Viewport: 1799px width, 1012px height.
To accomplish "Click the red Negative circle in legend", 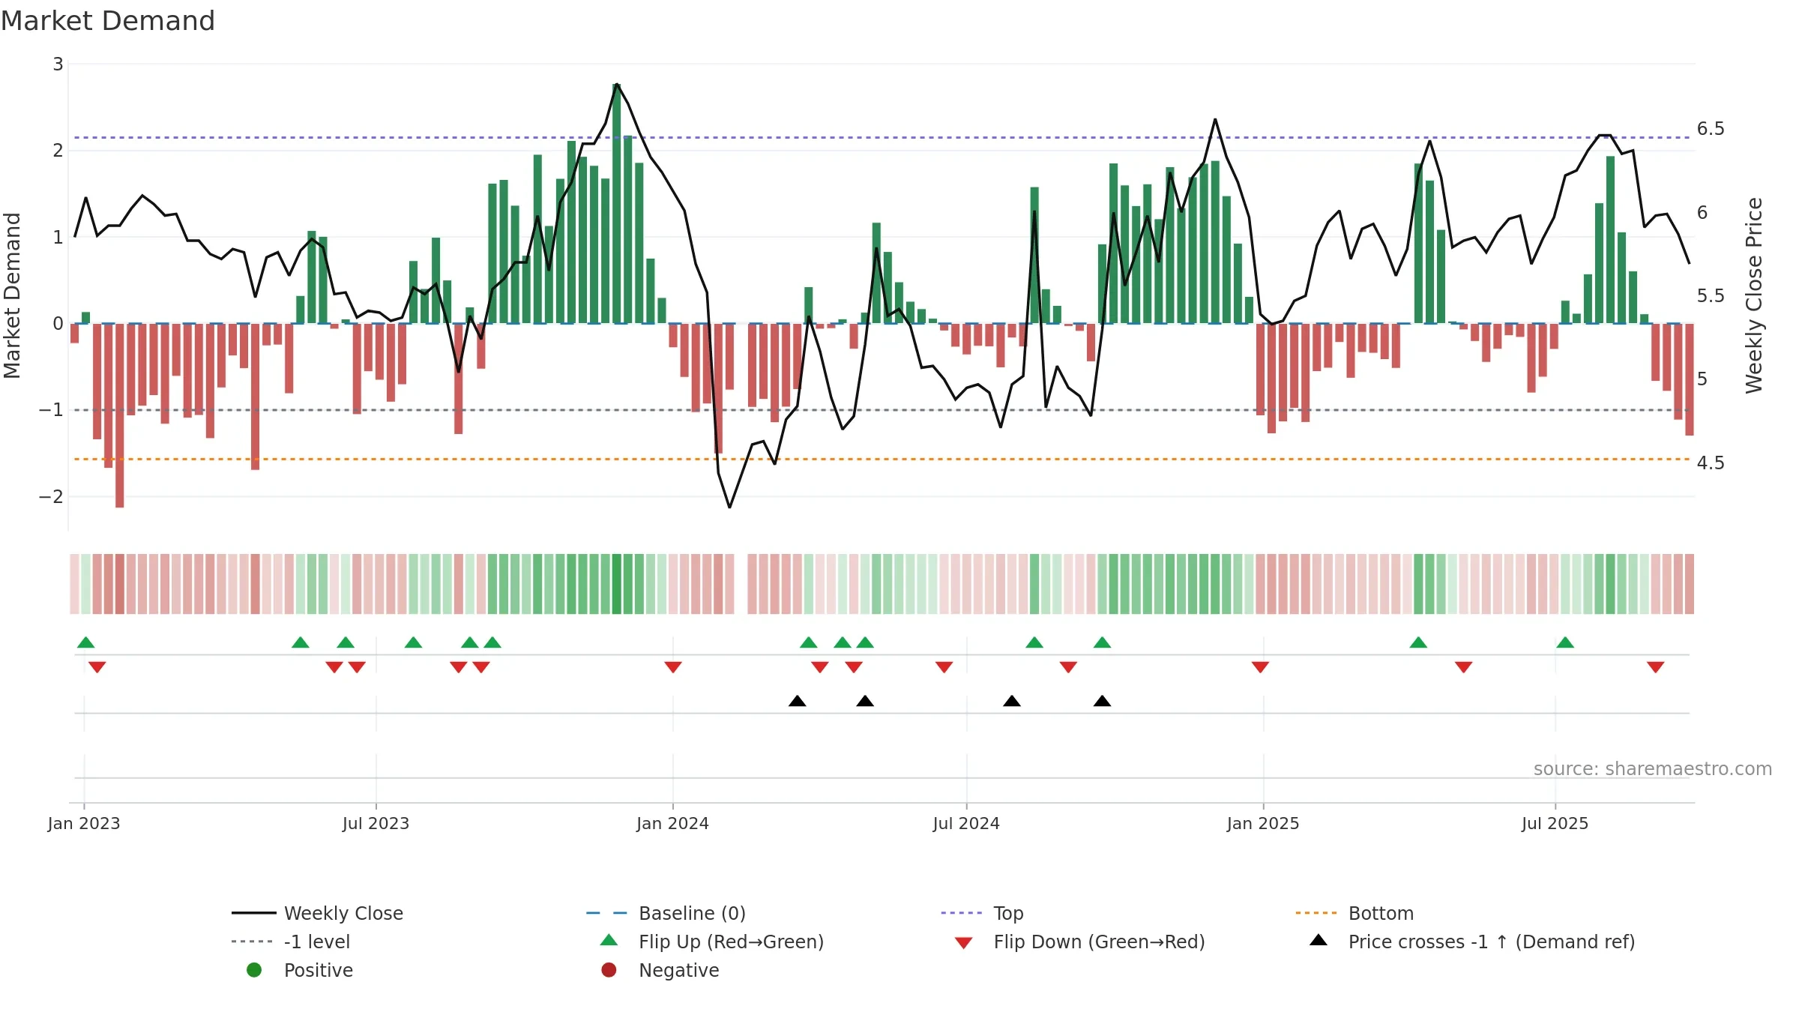I will [609, 970].
